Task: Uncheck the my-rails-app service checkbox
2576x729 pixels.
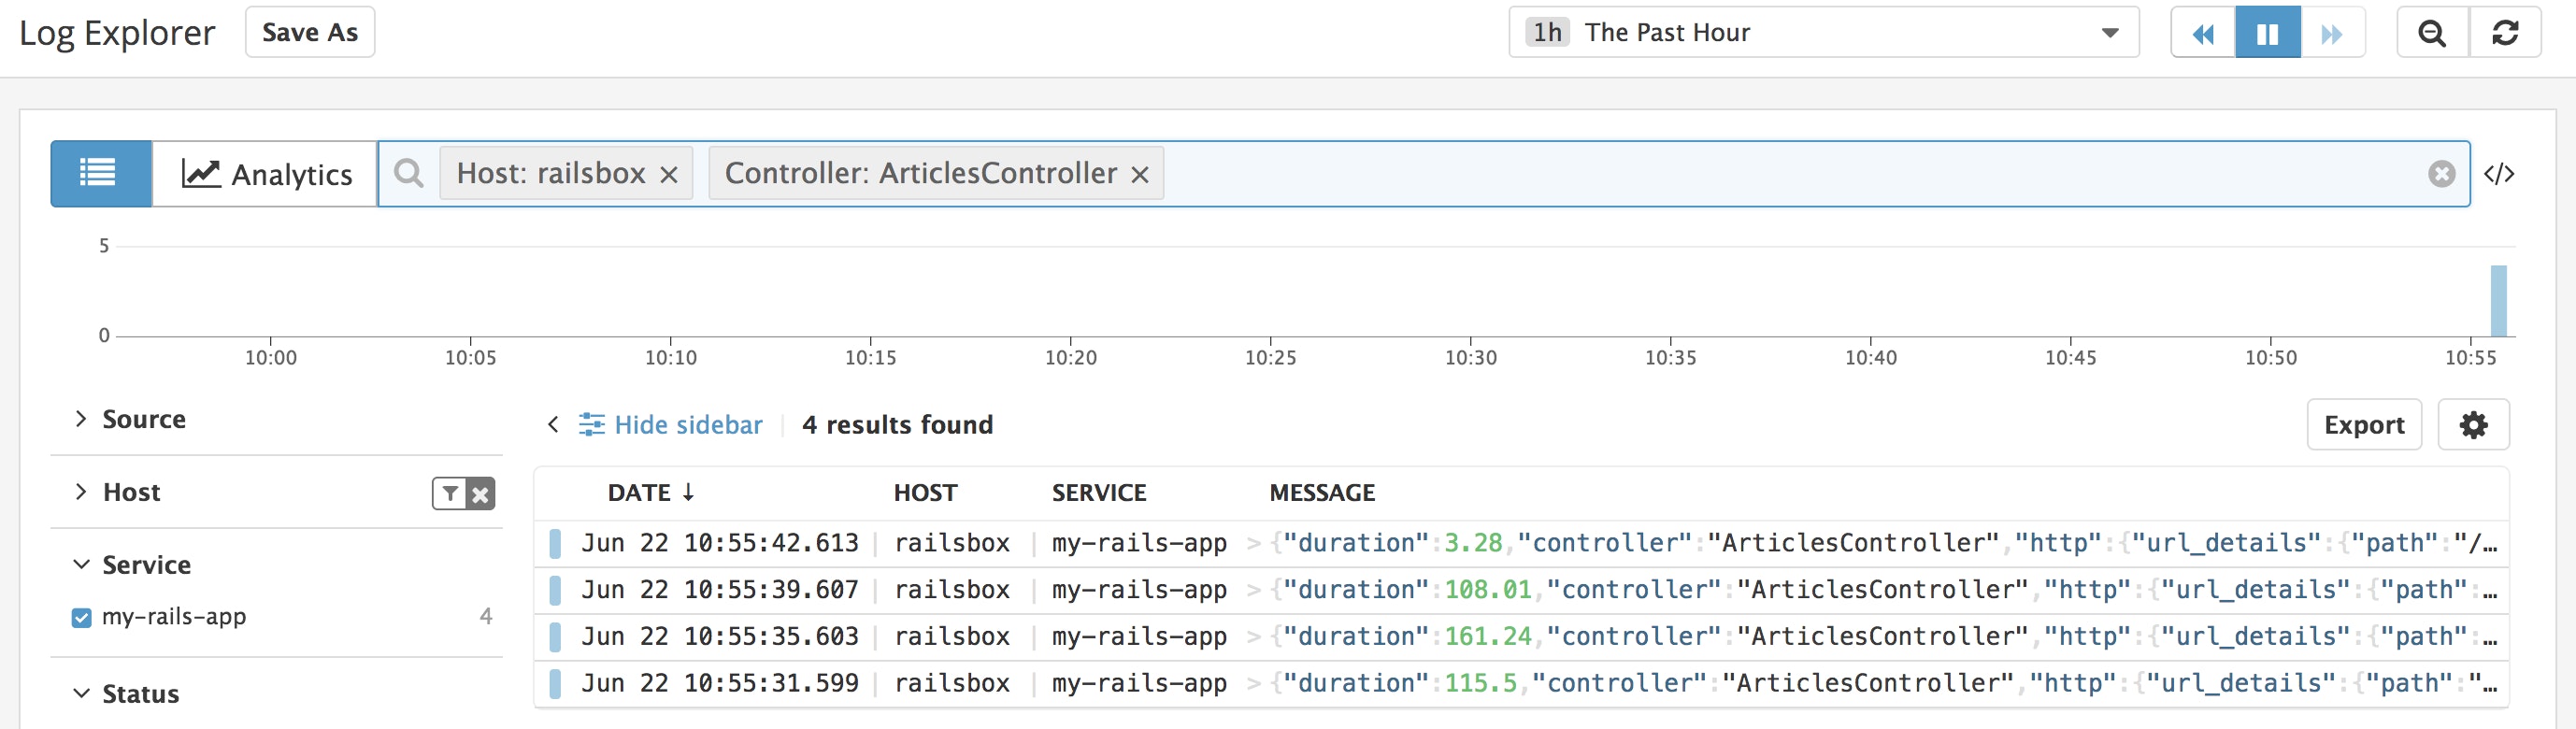Action: tap(81, 617)
